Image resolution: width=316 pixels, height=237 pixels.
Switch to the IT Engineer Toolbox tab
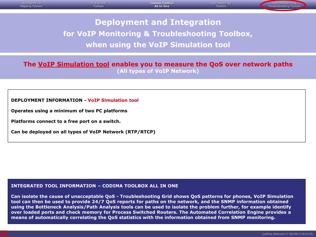(99, 5)
